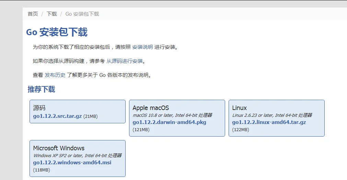Screen dimensions: 347x180
Task: Click the Windows XP SP2 or later text
Action: click(x=78, y=155)
